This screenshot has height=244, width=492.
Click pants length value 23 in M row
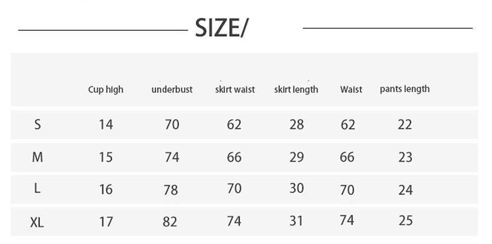coord(405,157)
